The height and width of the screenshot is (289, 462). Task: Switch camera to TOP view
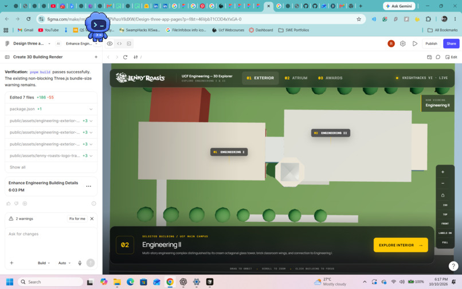click(x=445, y=214)
